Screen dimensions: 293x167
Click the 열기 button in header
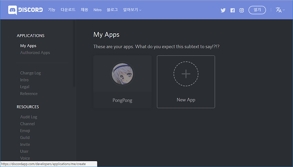[257, 10]
